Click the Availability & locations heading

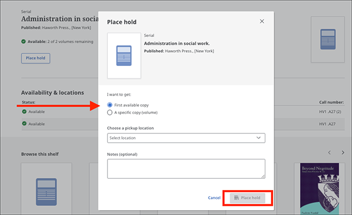pos(53,93)
